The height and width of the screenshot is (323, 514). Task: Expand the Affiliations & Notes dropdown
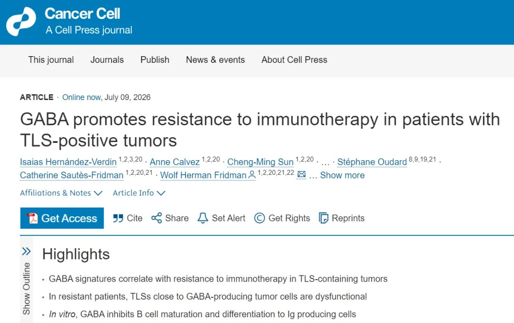click(x=61, y=193)
